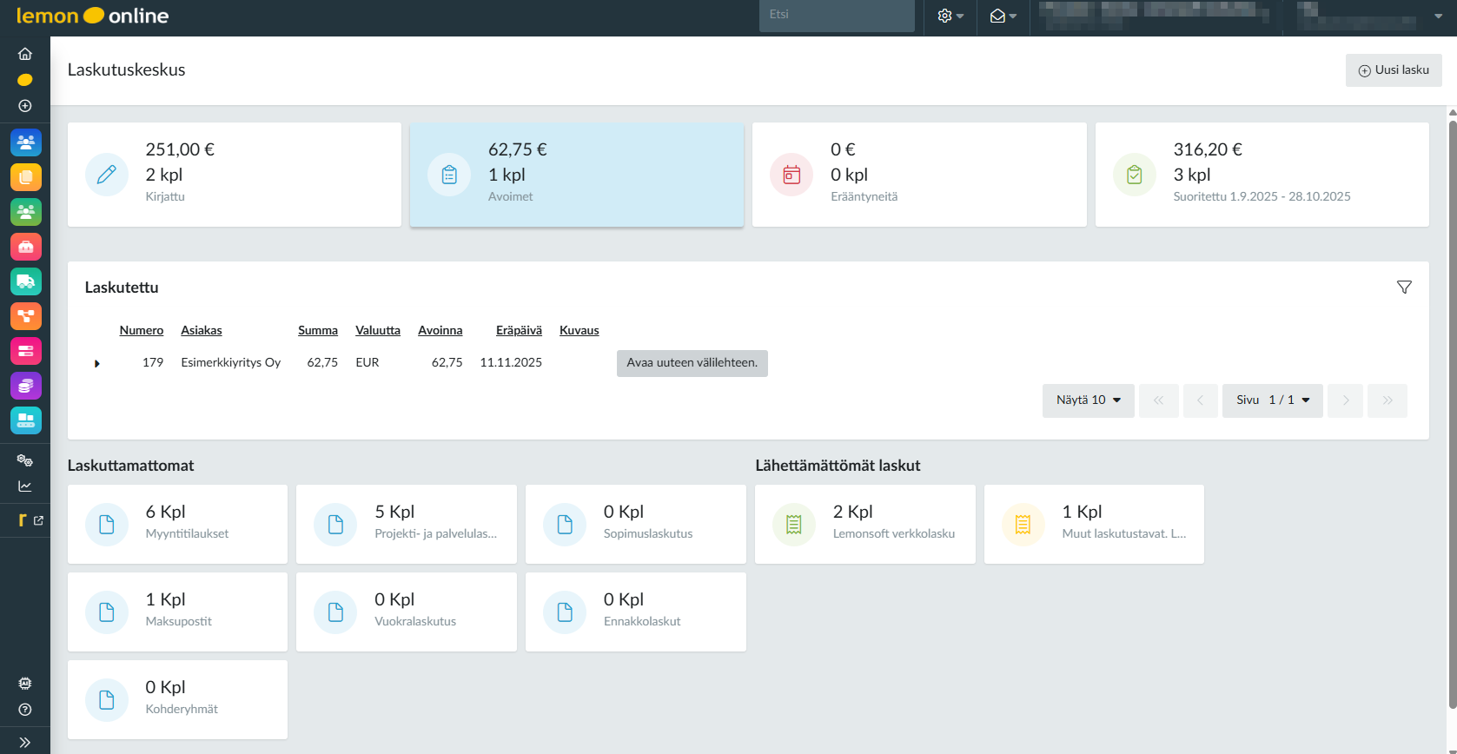Open the Sivu 1 / 1 page dropdown
The width and height of the screenshot is (1457, 754).
[x=1272, y=400]
